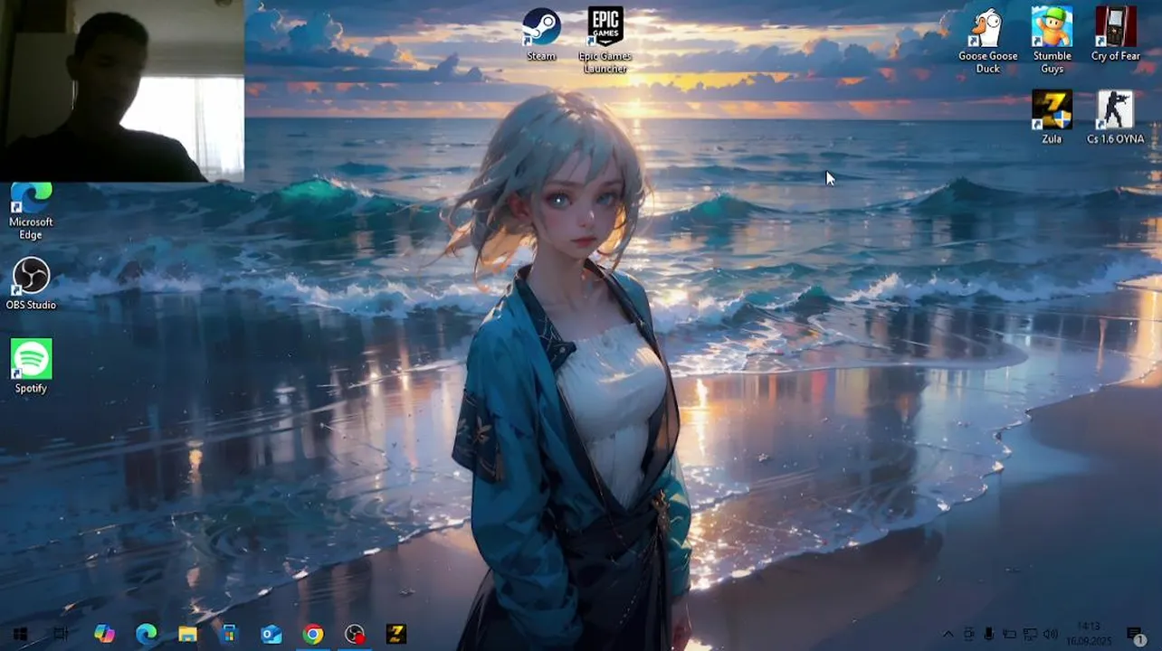
Task: Open Outlook from the taskbar
Action: click(271, 635)
